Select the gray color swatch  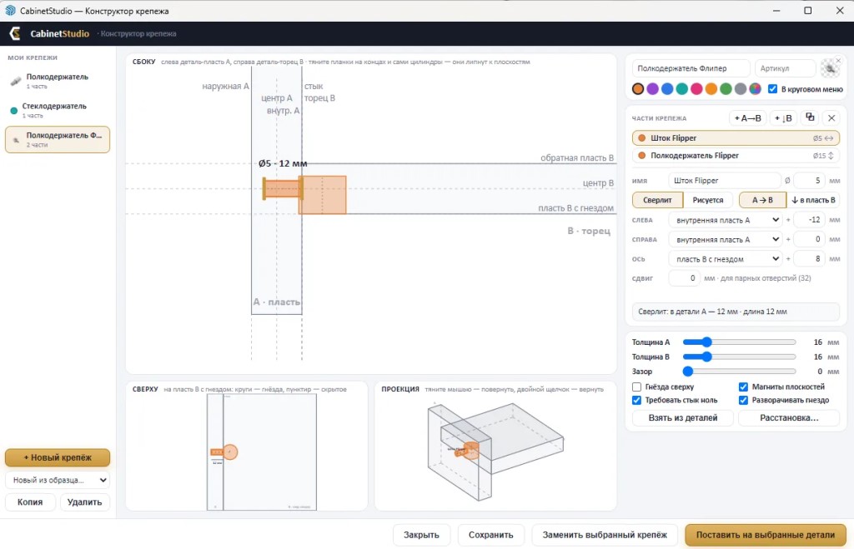(741, 88)
